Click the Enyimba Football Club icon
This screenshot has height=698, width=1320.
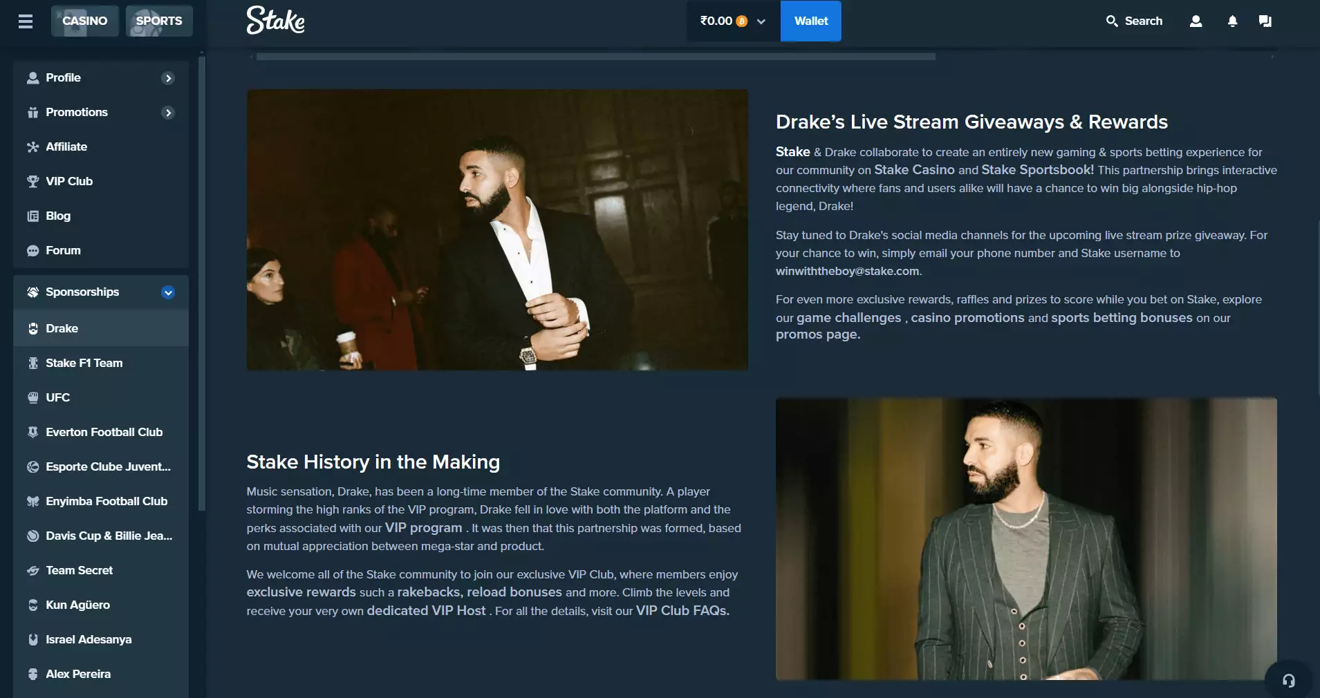(x=32, y=502)
